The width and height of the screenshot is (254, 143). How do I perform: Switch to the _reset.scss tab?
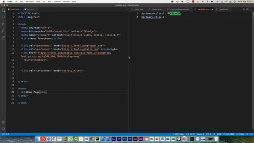click(x=223, y=10)
